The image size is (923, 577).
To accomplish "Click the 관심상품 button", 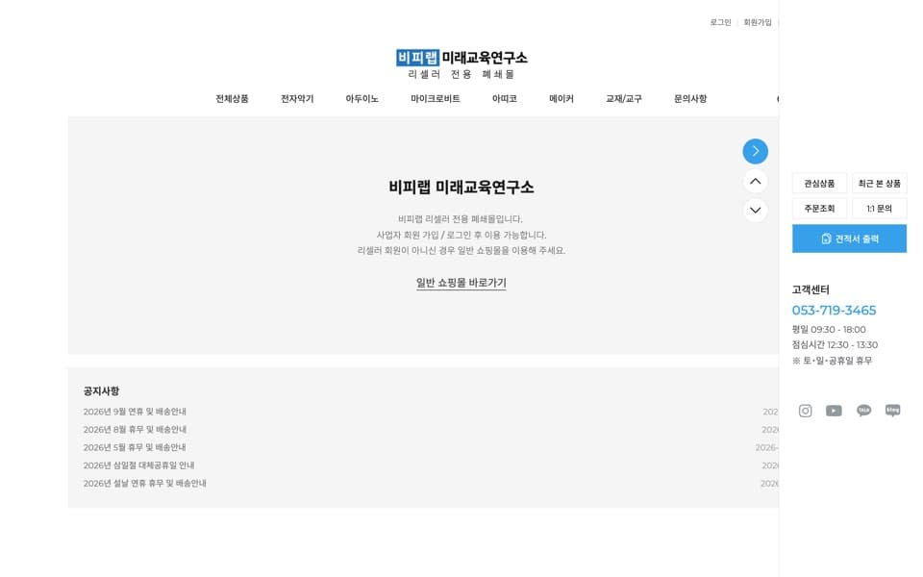I will tap(819, 184).
